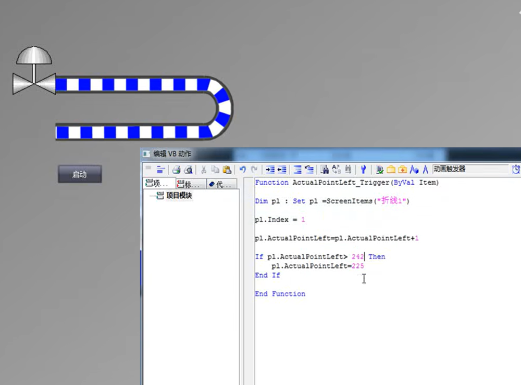Decrease indent of the code line

tap(282, 169)
